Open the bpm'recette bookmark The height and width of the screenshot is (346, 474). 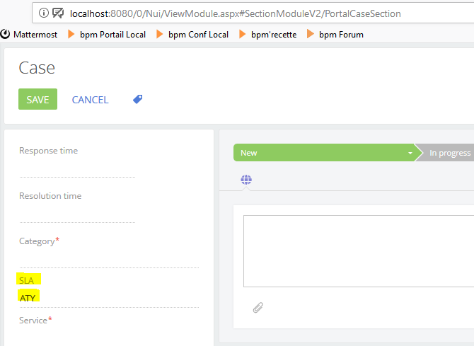(268, 34)
